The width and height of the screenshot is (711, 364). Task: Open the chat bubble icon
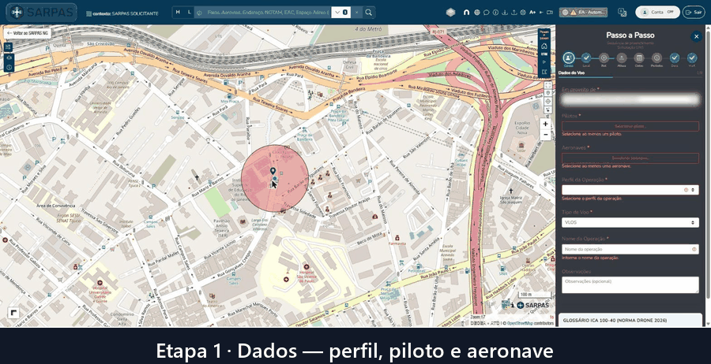click(x=486, y=13)
